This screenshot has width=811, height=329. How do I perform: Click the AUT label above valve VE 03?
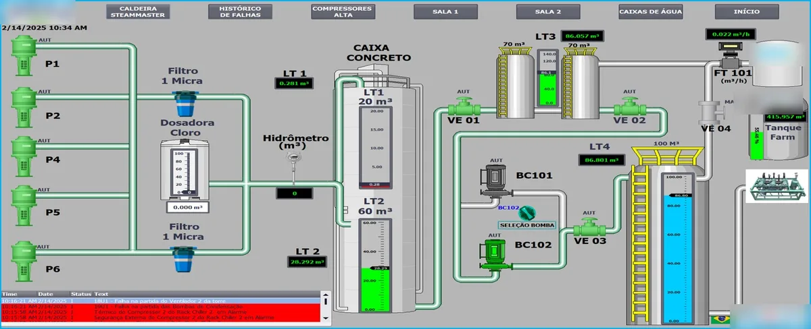[590, 212]
